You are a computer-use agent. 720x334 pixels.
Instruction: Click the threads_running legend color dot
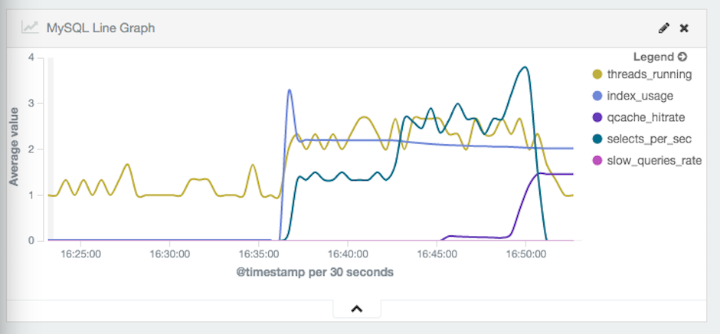tap(597, 75)
